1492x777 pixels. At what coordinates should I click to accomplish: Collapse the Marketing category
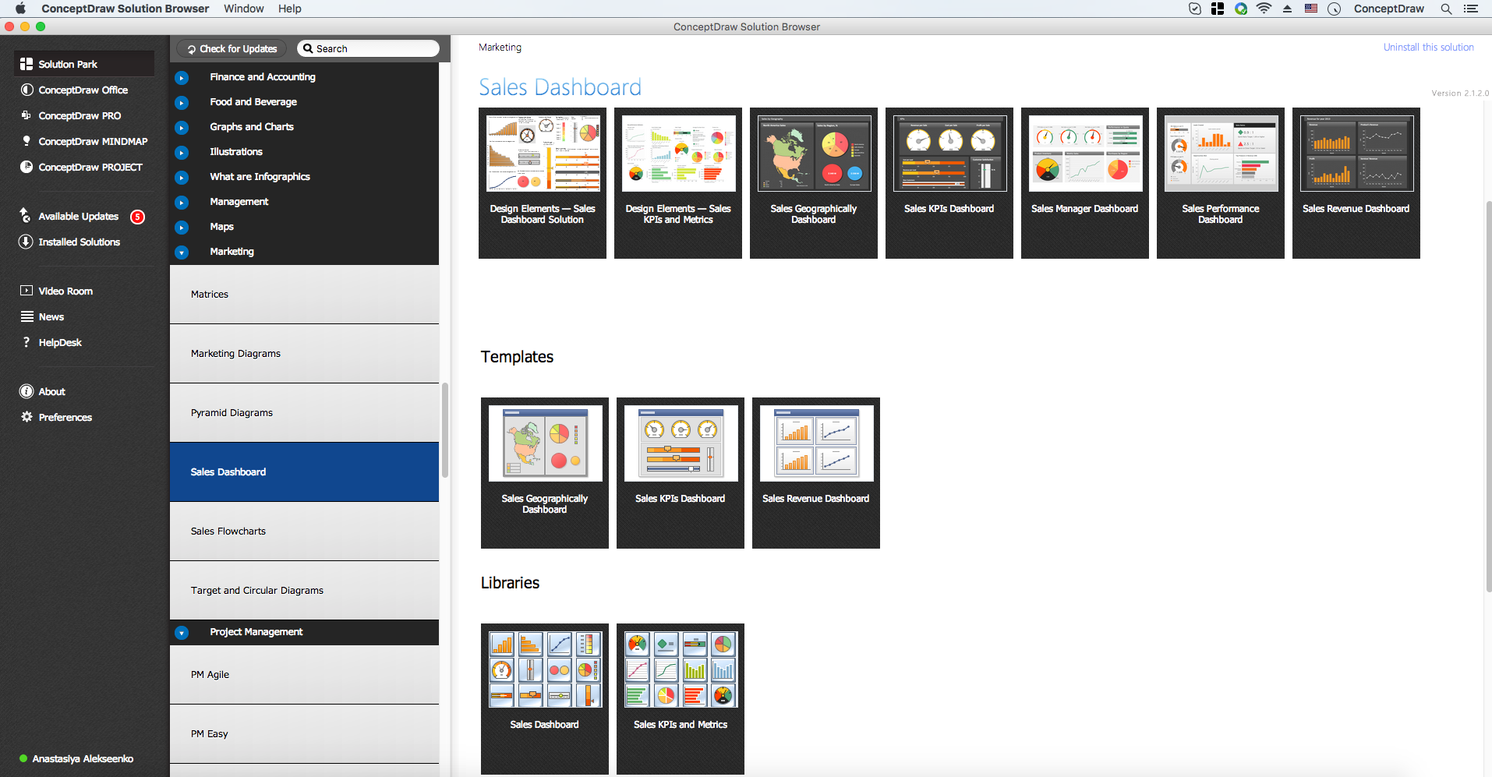coord(182,253)
